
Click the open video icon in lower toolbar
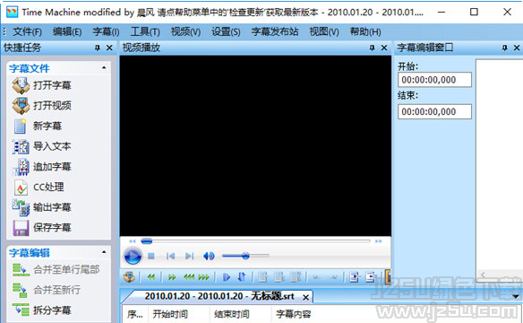[x=129, y=277]
